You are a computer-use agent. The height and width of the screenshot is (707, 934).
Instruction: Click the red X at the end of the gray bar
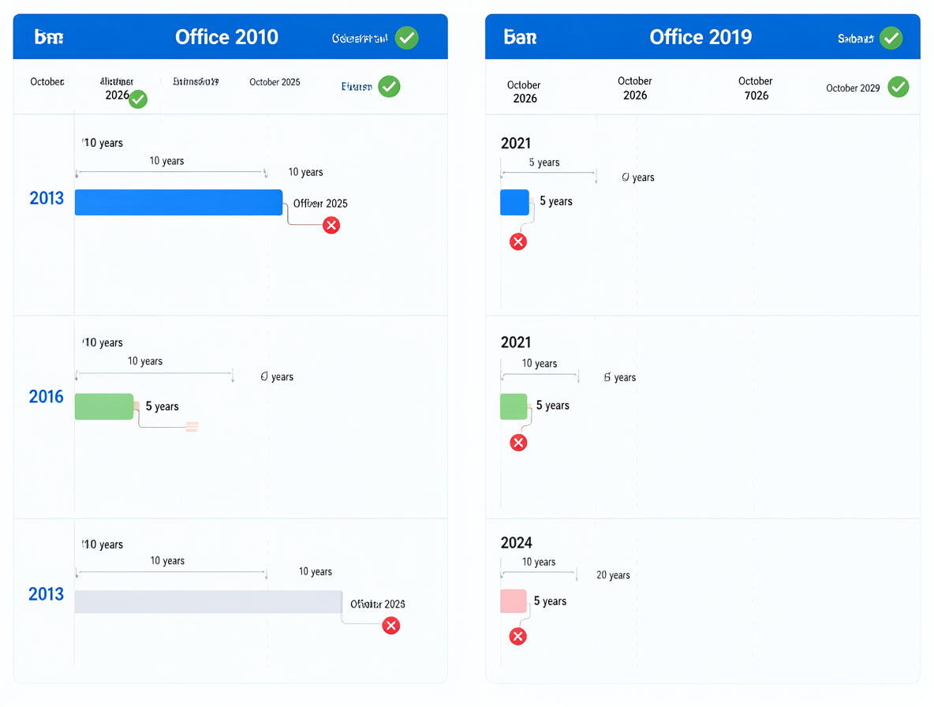[x=390, y=626]
